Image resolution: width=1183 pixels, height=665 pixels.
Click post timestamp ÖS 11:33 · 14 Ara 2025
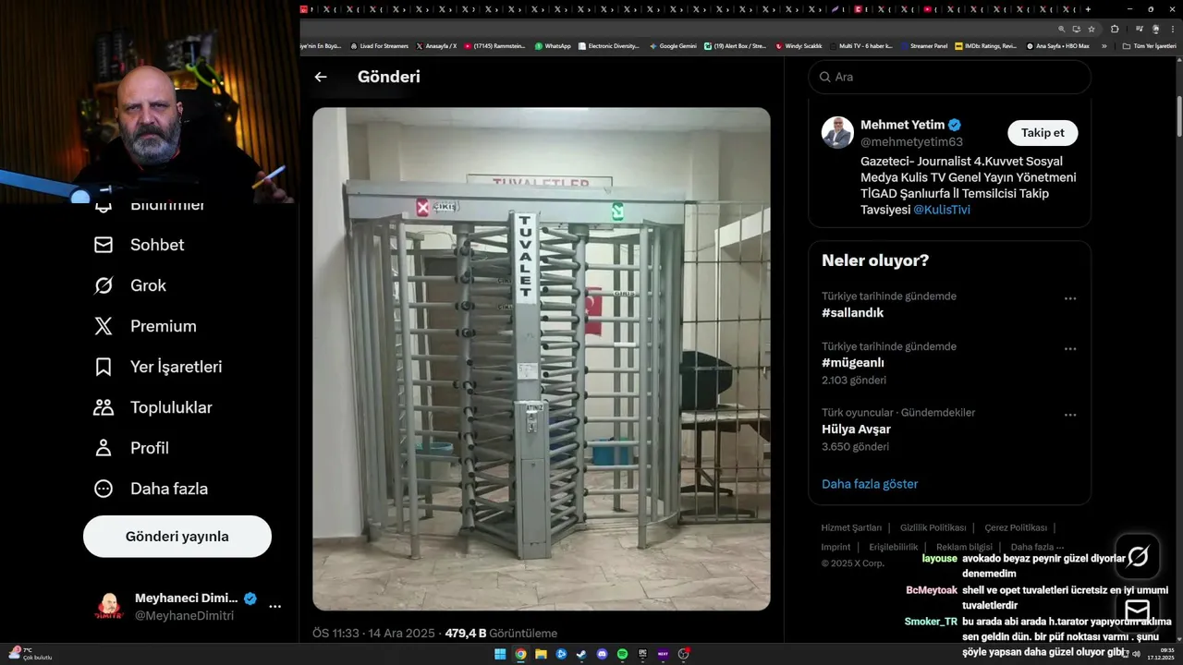(x=373, y=634)
